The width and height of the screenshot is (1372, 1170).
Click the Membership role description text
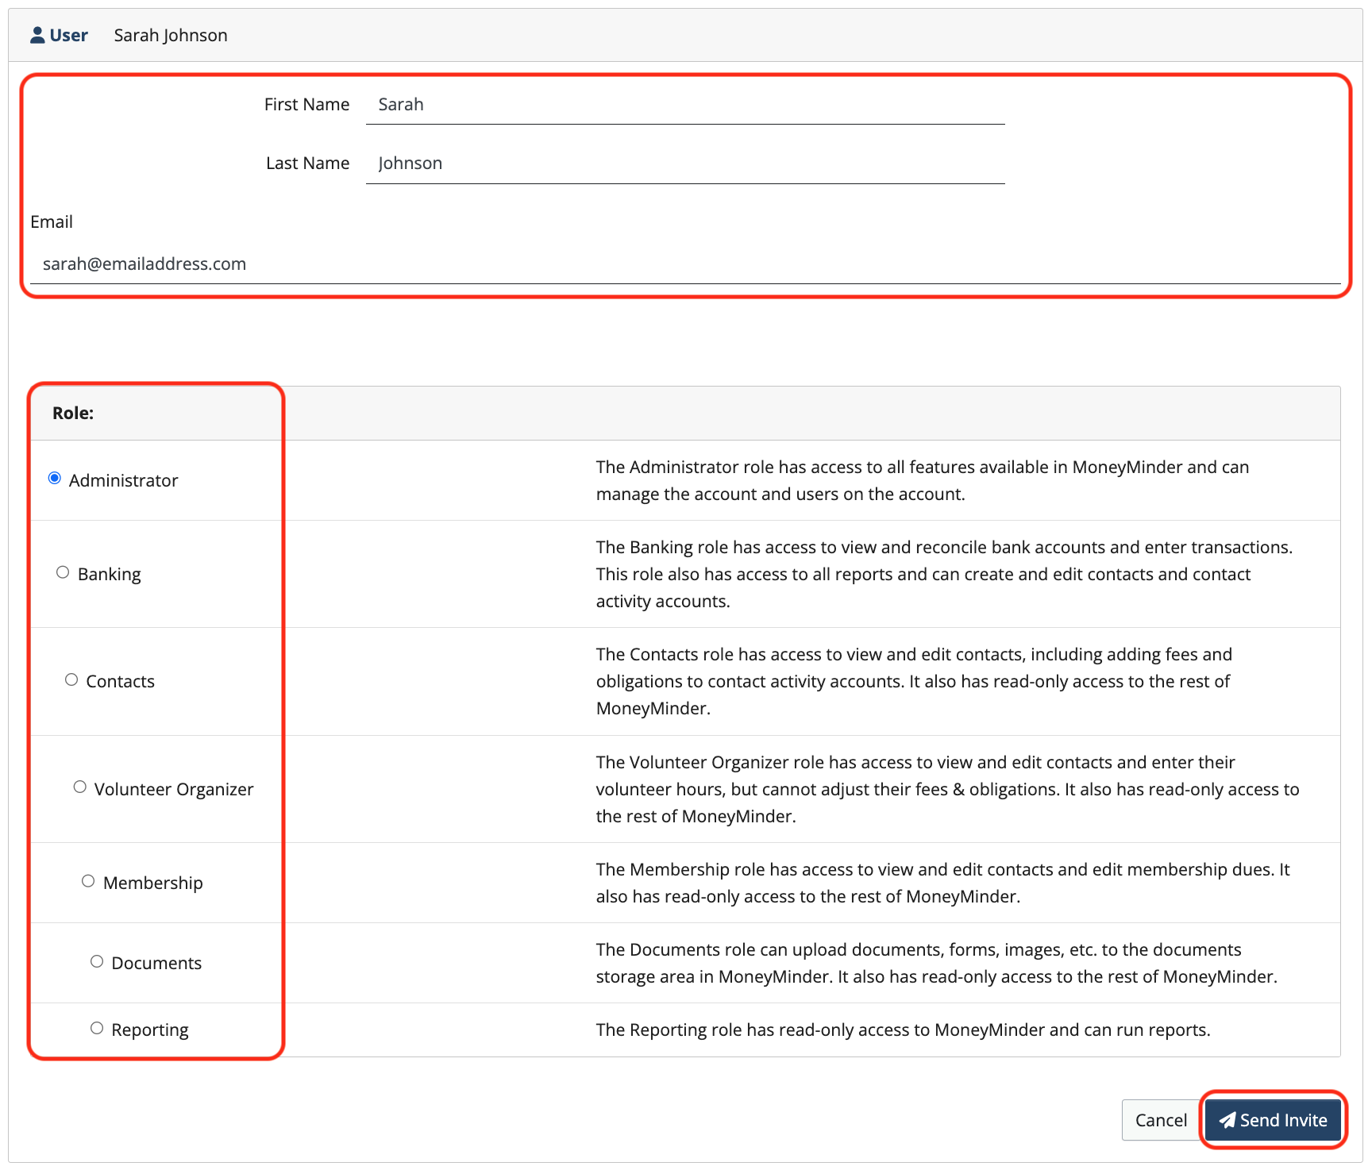click(x=942, y=883)
